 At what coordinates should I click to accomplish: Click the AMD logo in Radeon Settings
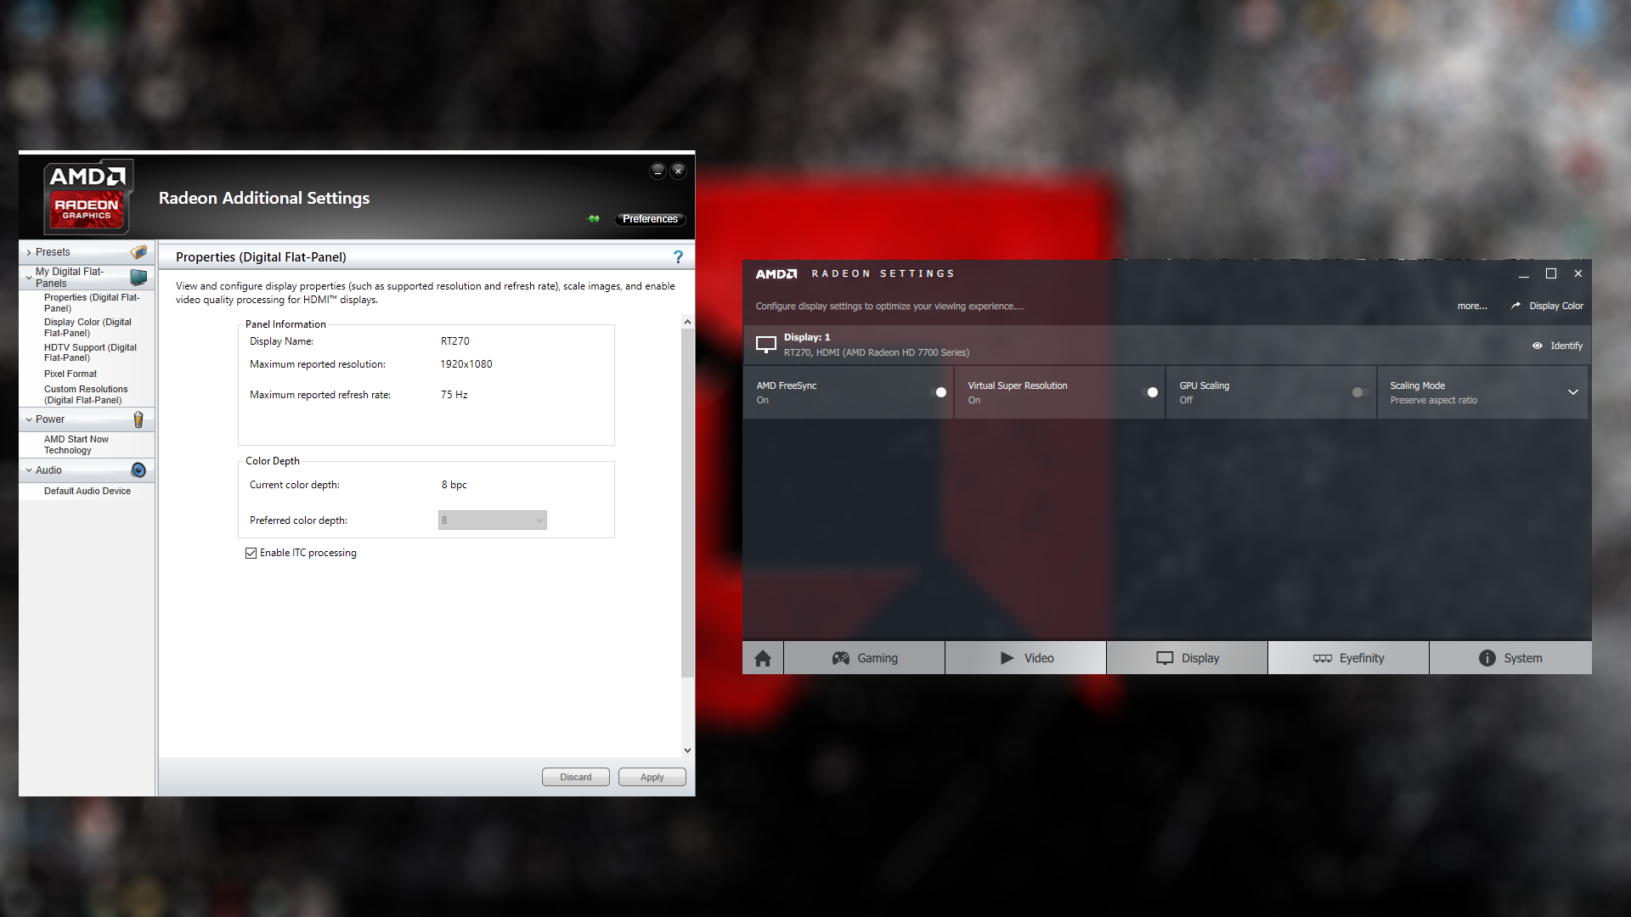coord(776,274)
